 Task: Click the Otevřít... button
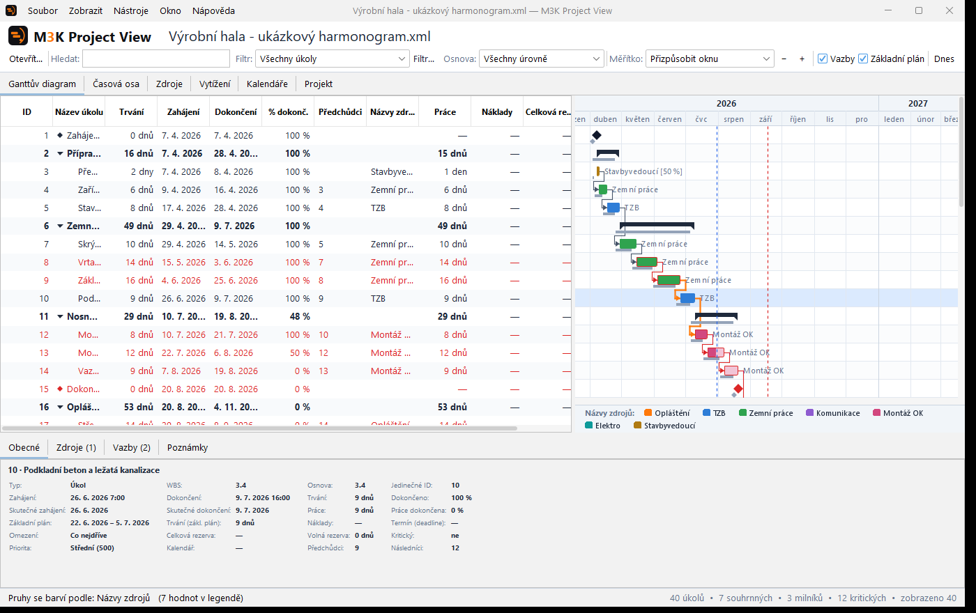coord(26,59)
